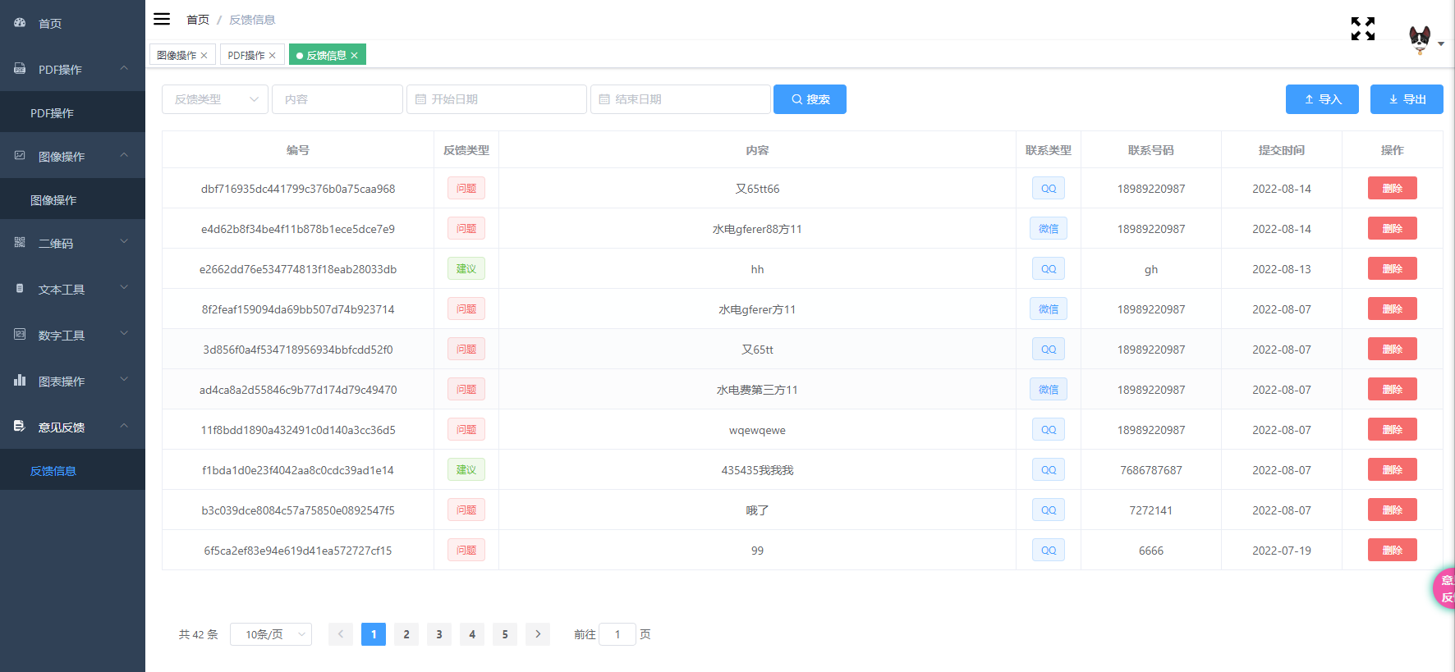Select the 反馈信息 sidebar item

(72, 471)
